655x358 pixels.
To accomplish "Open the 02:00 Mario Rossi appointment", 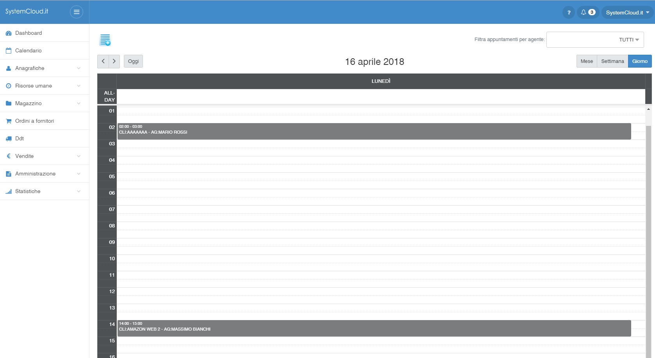I will pyautogui.click(x=374, y=131).
